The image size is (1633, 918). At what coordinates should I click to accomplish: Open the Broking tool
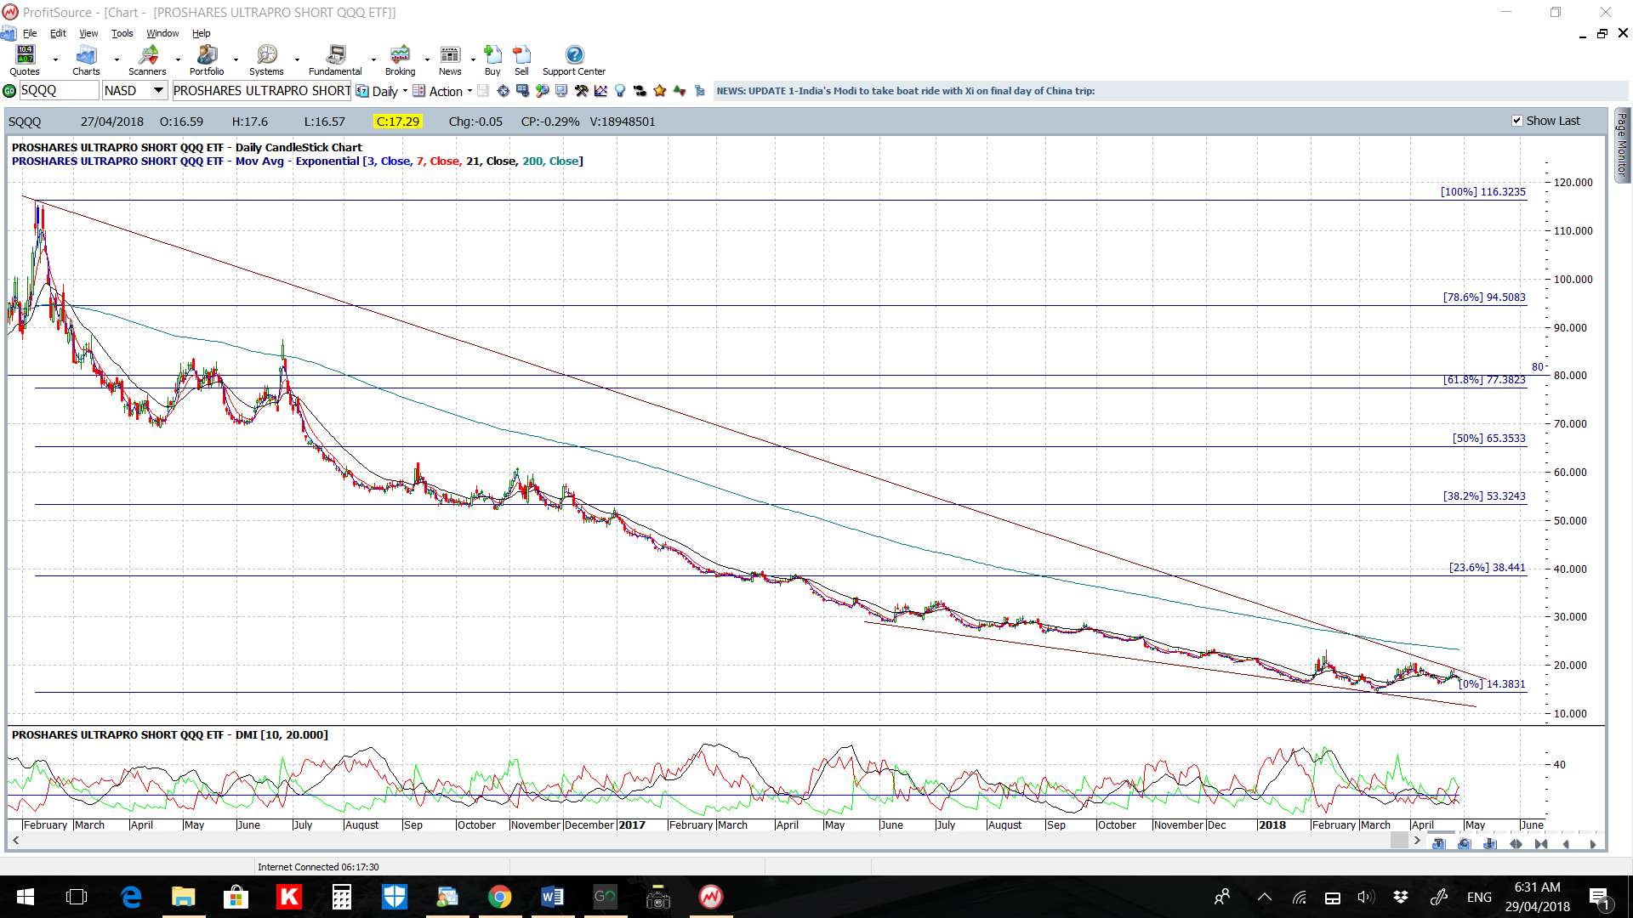click(x=400, y=60)
